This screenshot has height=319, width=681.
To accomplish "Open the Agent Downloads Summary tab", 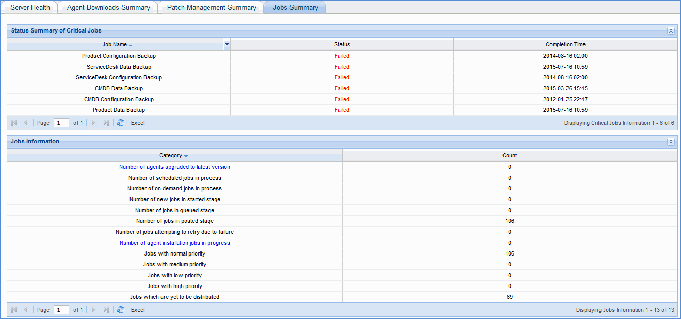I will coord(108,7).
